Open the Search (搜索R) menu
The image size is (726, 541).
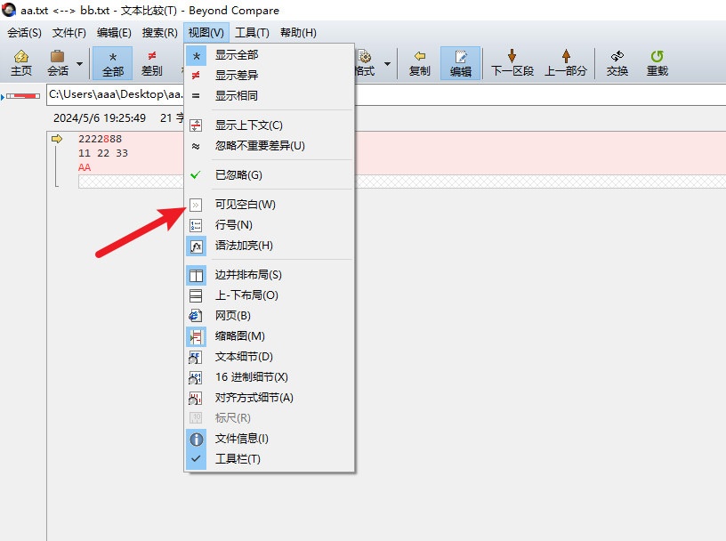click(160, 33)
